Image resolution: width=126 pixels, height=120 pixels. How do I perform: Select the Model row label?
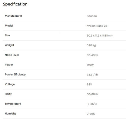(x=9, y=26)
